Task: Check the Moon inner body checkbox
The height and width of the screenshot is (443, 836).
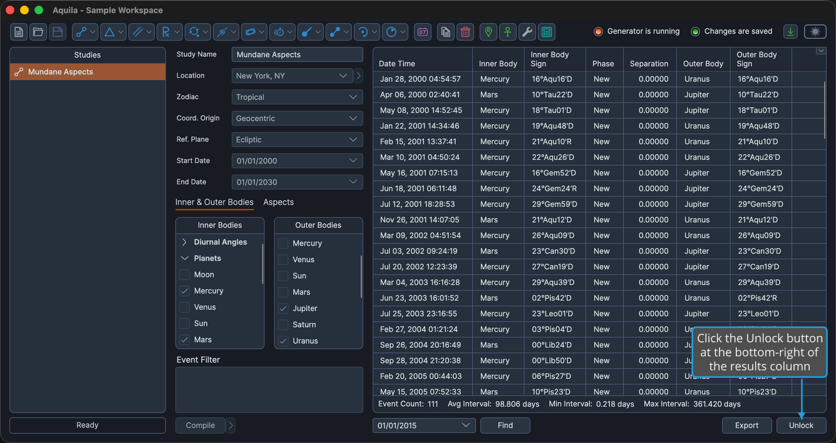Action: point(185,275)
